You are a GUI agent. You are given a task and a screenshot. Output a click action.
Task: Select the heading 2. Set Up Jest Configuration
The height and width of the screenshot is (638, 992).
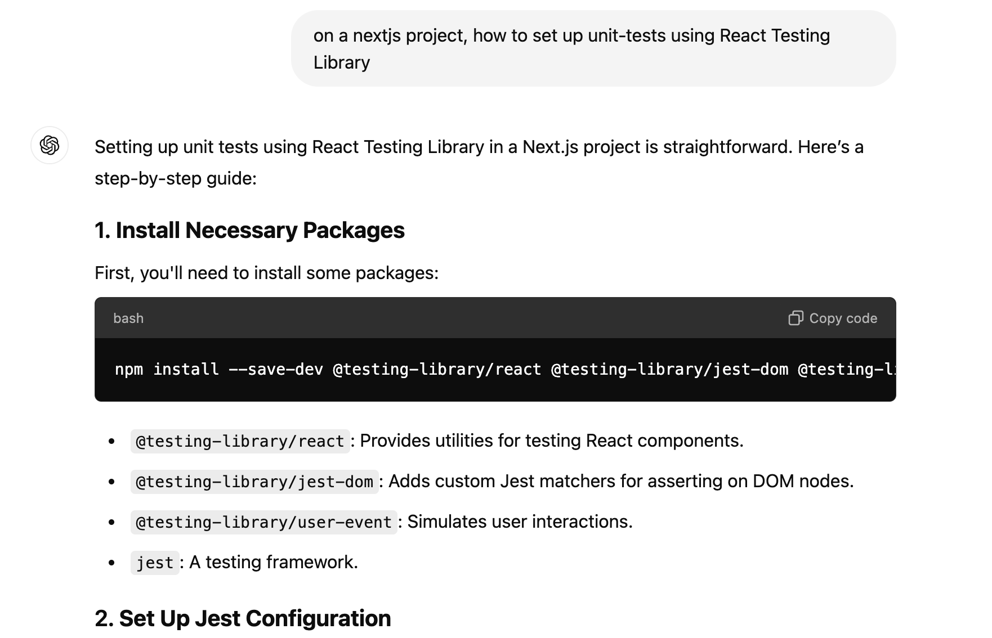point(243,618)
